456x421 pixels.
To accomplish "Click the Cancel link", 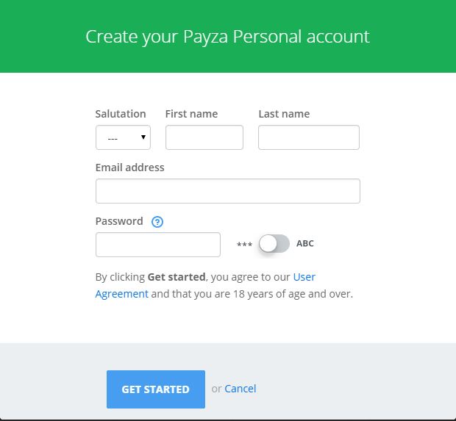I will tap(241, 389).
